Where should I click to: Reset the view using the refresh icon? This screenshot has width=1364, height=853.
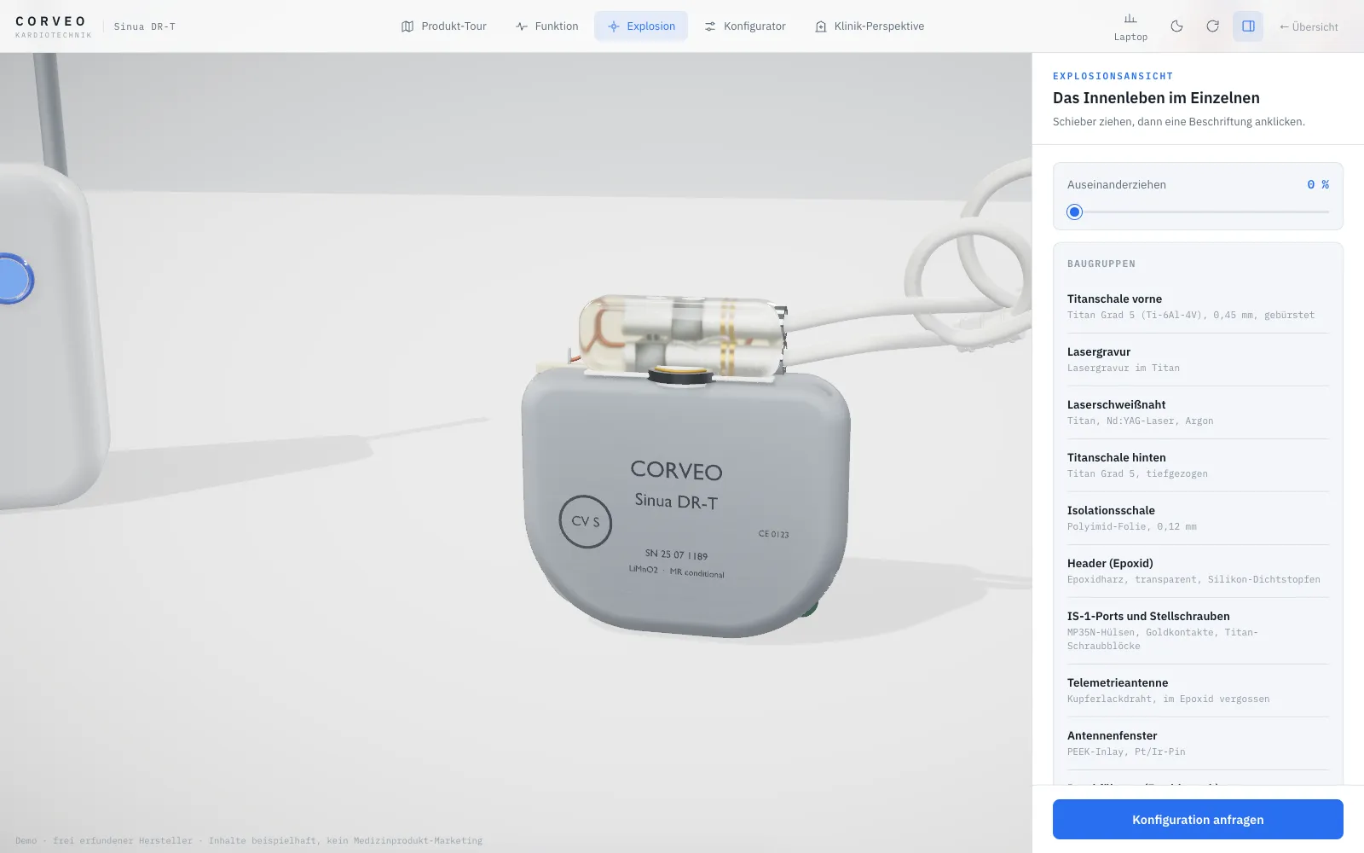(x=1212, y=26)
